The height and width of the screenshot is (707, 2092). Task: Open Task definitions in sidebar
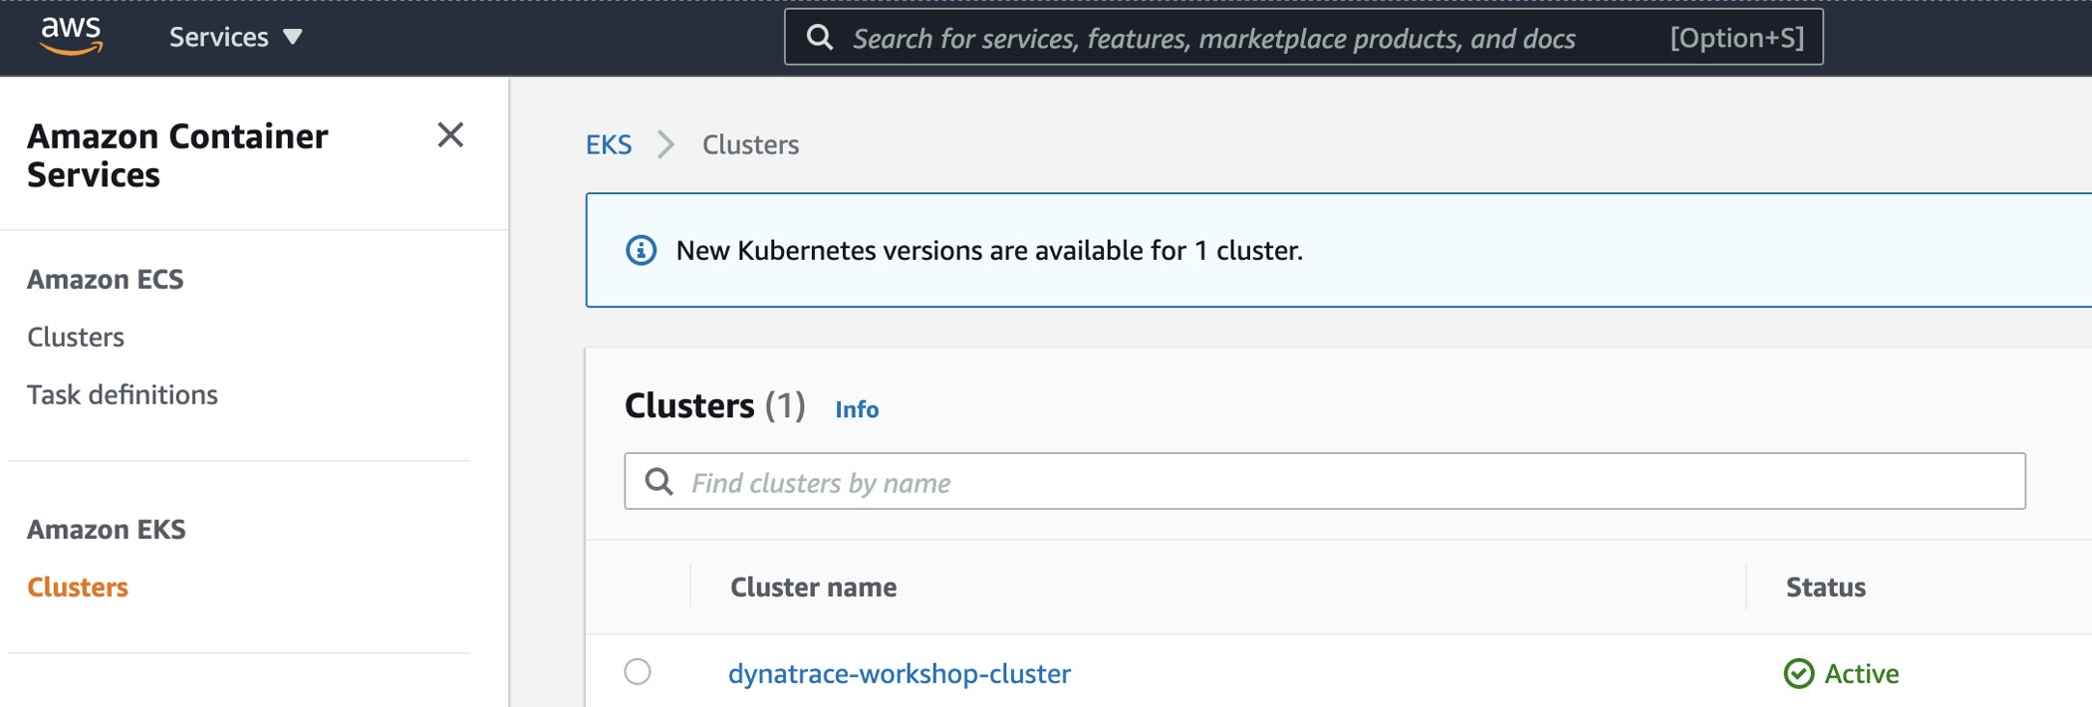pos(123,394)
